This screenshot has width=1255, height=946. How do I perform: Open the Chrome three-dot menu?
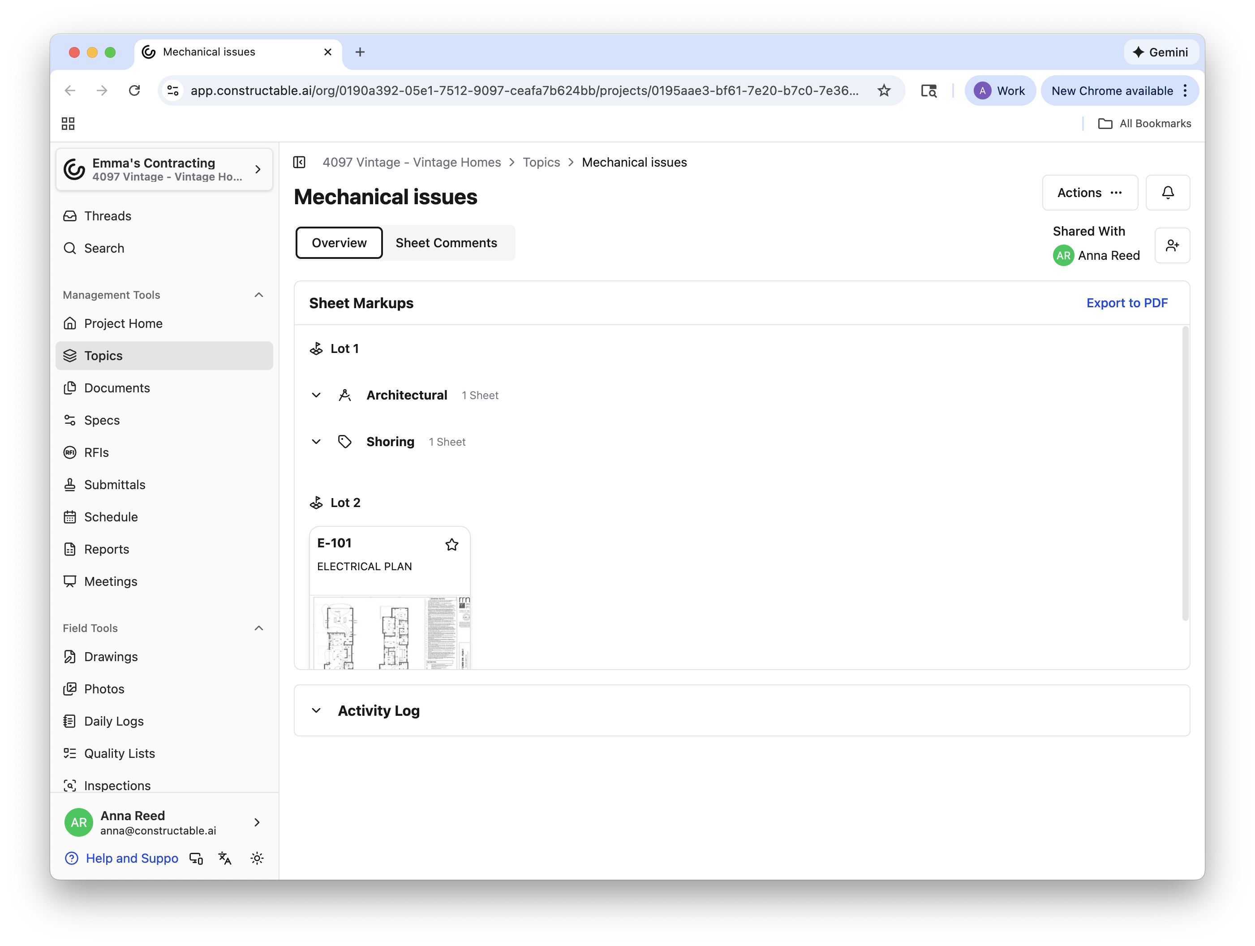(x=1185, y=91)
